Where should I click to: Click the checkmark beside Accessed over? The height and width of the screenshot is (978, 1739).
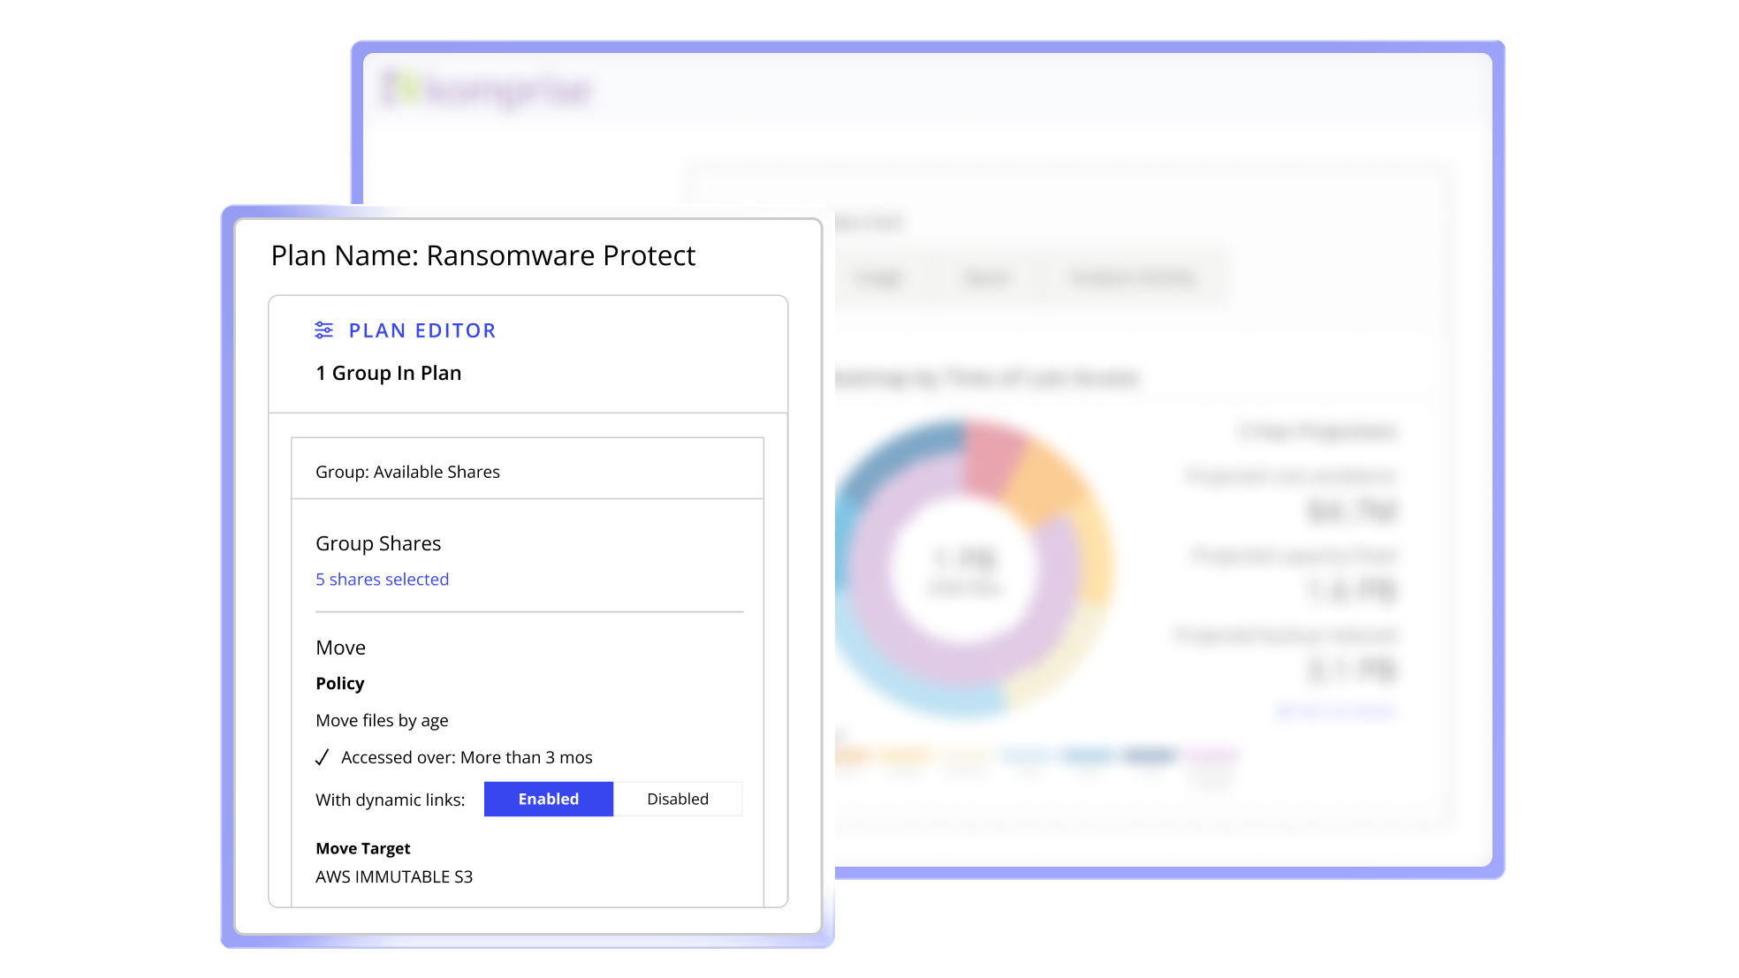(x=323, y=758)
